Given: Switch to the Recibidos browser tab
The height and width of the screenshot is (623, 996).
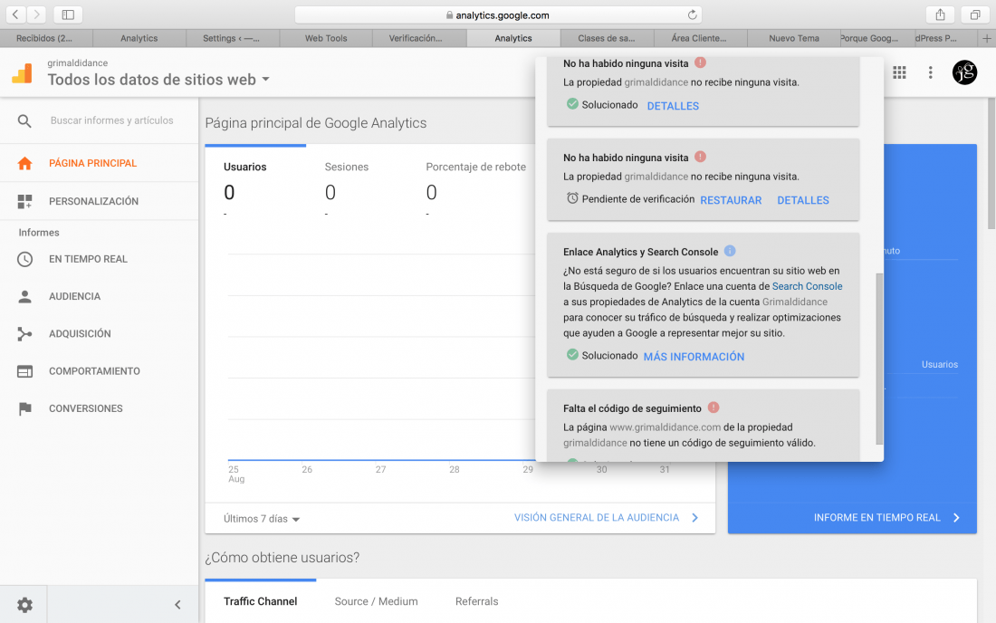Looking at the screenshot, I should [x=44, y=38].
